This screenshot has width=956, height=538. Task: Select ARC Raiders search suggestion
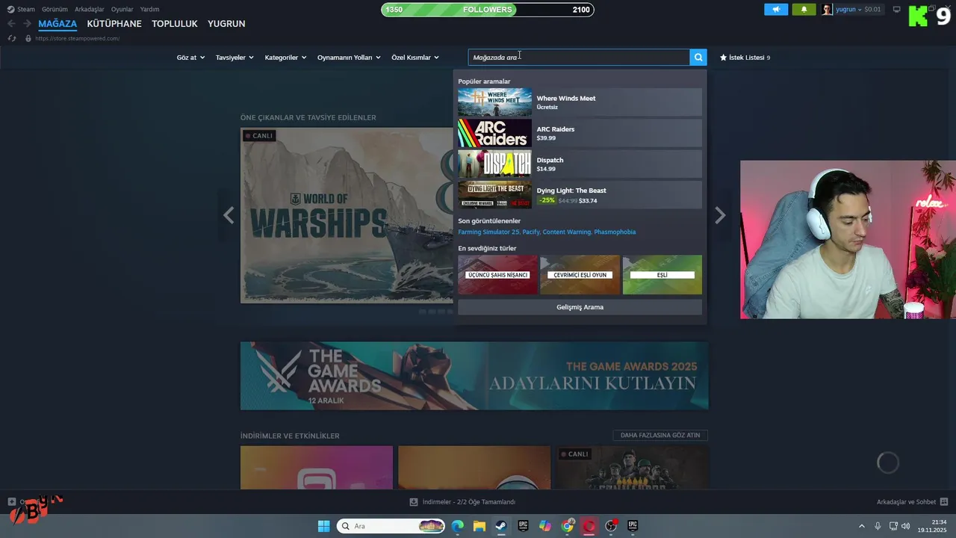pos(580,133)
